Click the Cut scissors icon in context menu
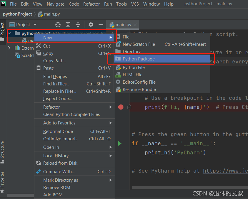The height and width of the screenshot is (199, 248). (39, 46)
